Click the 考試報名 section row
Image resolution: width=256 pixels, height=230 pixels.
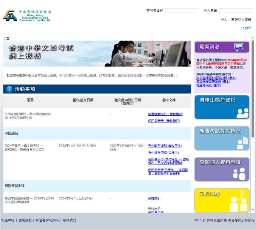coord(97,133)
